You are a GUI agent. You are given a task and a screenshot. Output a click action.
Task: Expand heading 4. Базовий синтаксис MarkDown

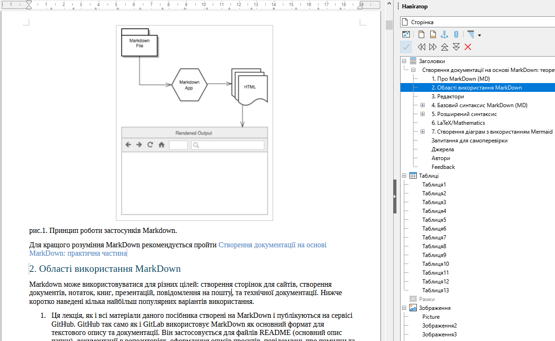(x=422, y=105)
